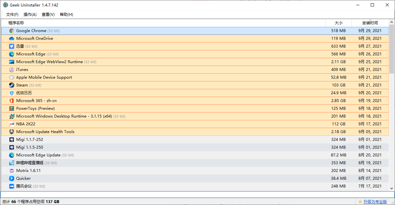Viewport: 395px width, 205px height.
Task: Open the 文件(F) menu
Action: (x=12, y=15)
